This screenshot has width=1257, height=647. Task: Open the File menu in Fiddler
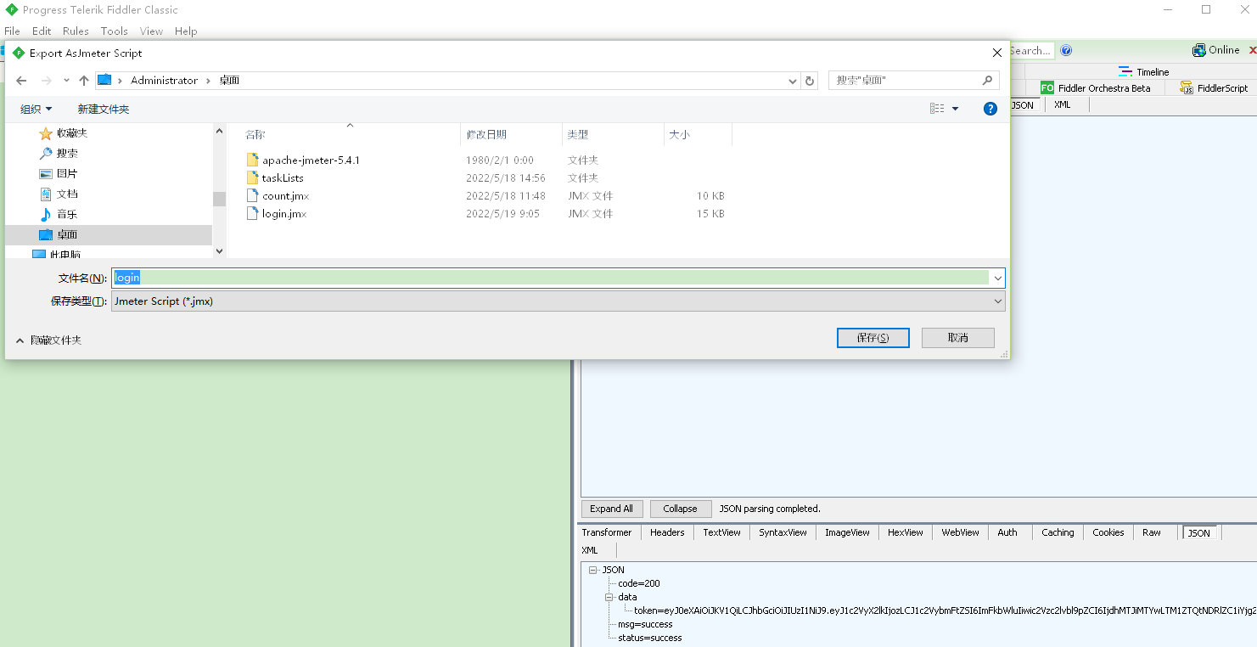12,31
